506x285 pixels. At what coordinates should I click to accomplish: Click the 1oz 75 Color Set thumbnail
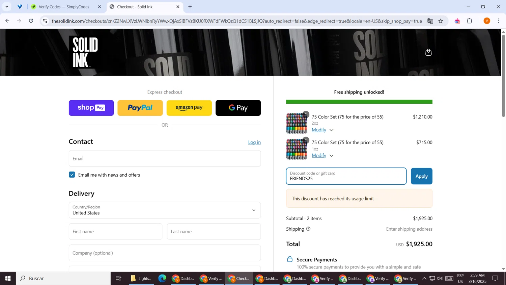[x=297, y=149]
